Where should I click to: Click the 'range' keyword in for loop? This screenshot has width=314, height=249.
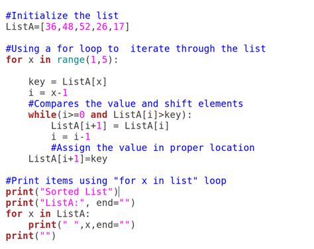coord(71,60)
